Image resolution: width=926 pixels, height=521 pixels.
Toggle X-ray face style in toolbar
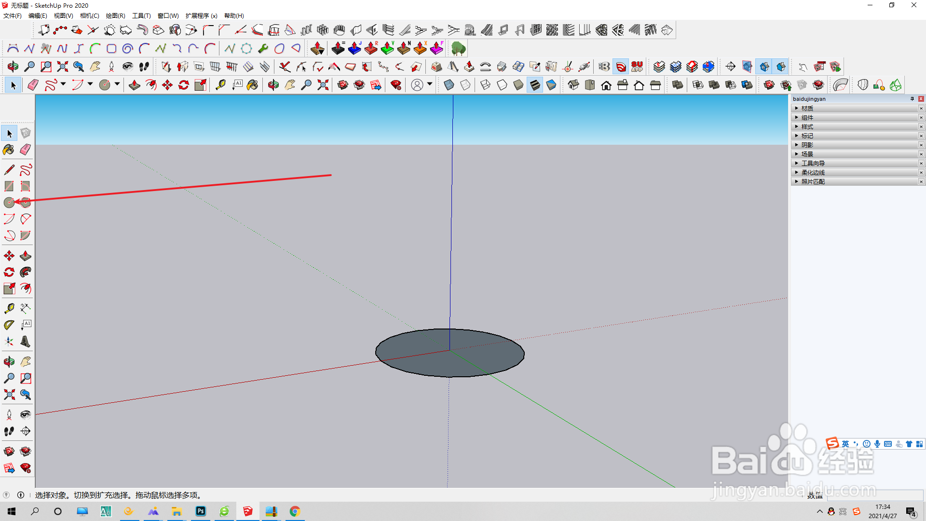[449, 85]
